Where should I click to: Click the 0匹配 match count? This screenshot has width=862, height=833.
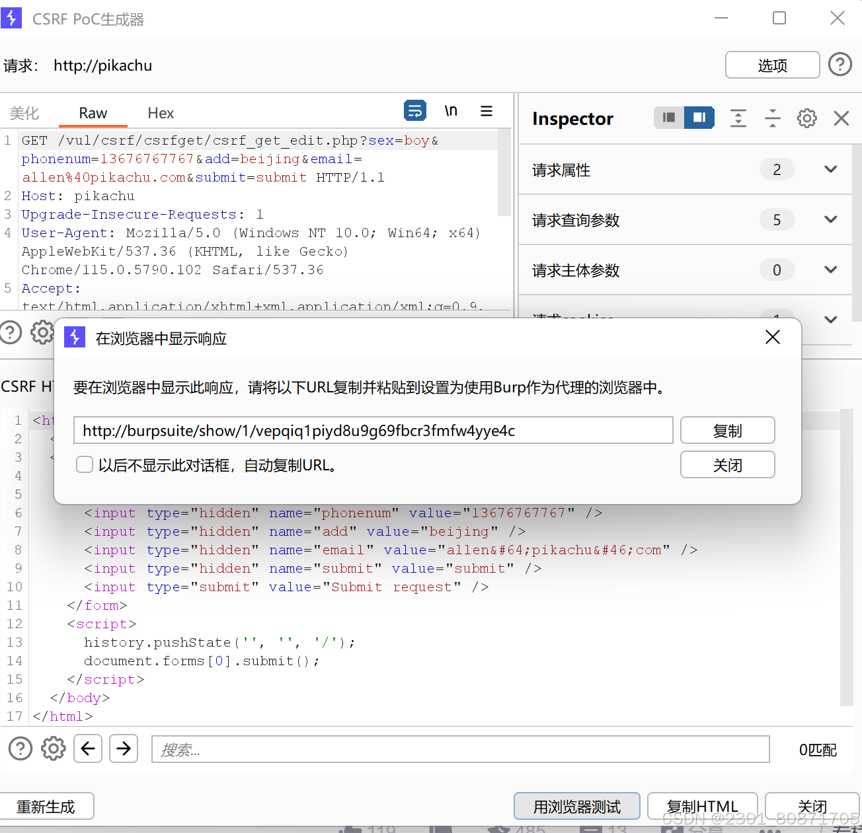tap(818, 750)
